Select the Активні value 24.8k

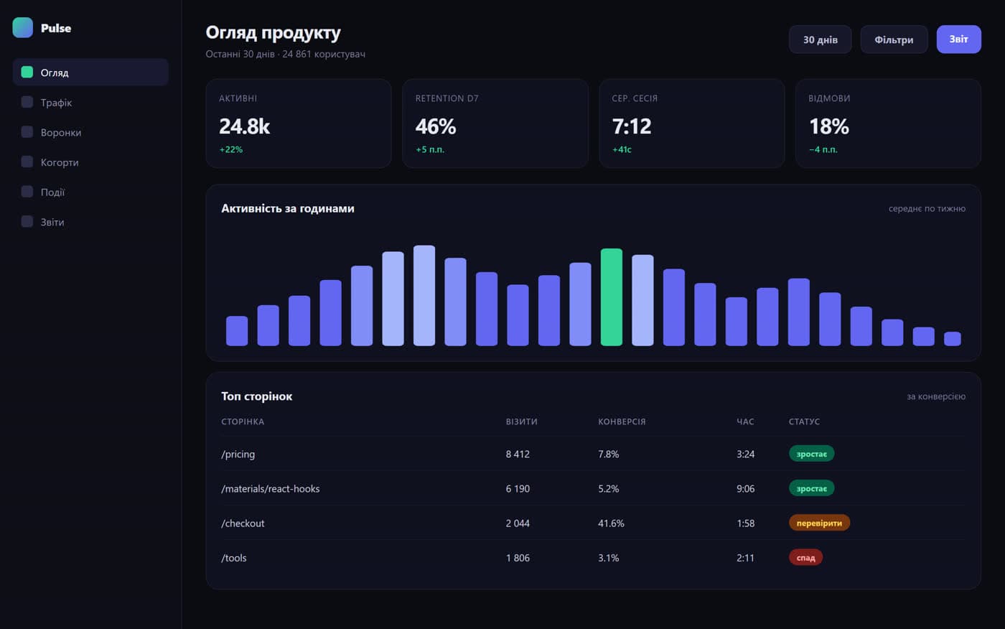tap(244, 126)
